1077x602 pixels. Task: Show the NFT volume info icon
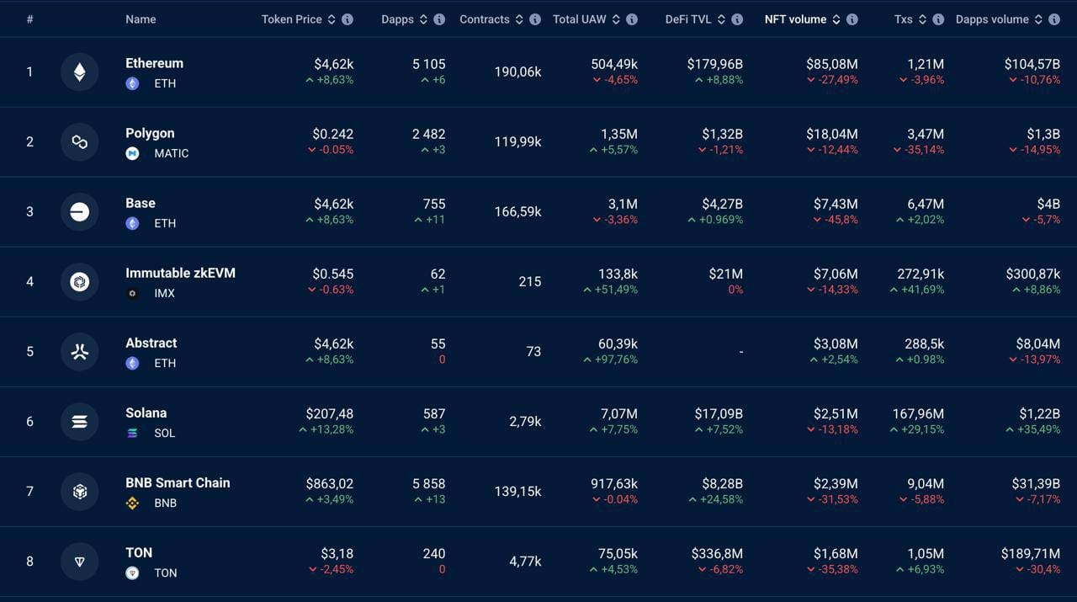(x=852, y=19)
